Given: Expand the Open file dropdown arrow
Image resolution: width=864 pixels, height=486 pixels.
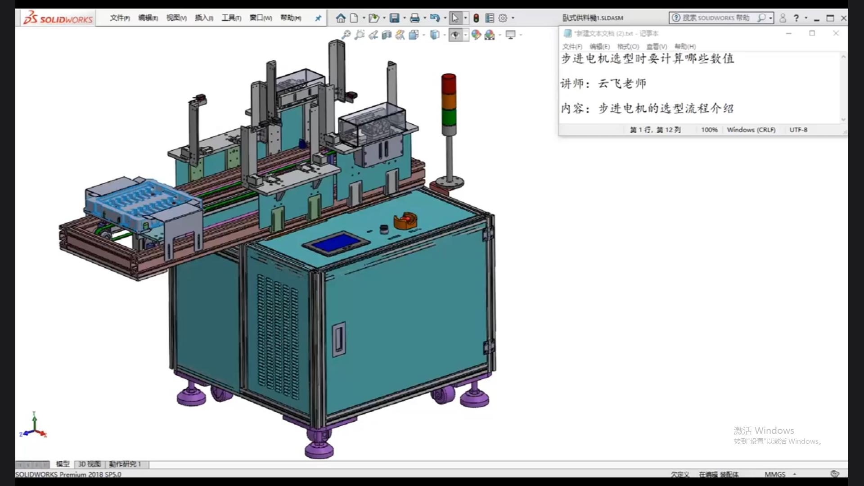Looking at the screenshot, I should (384, 18).
